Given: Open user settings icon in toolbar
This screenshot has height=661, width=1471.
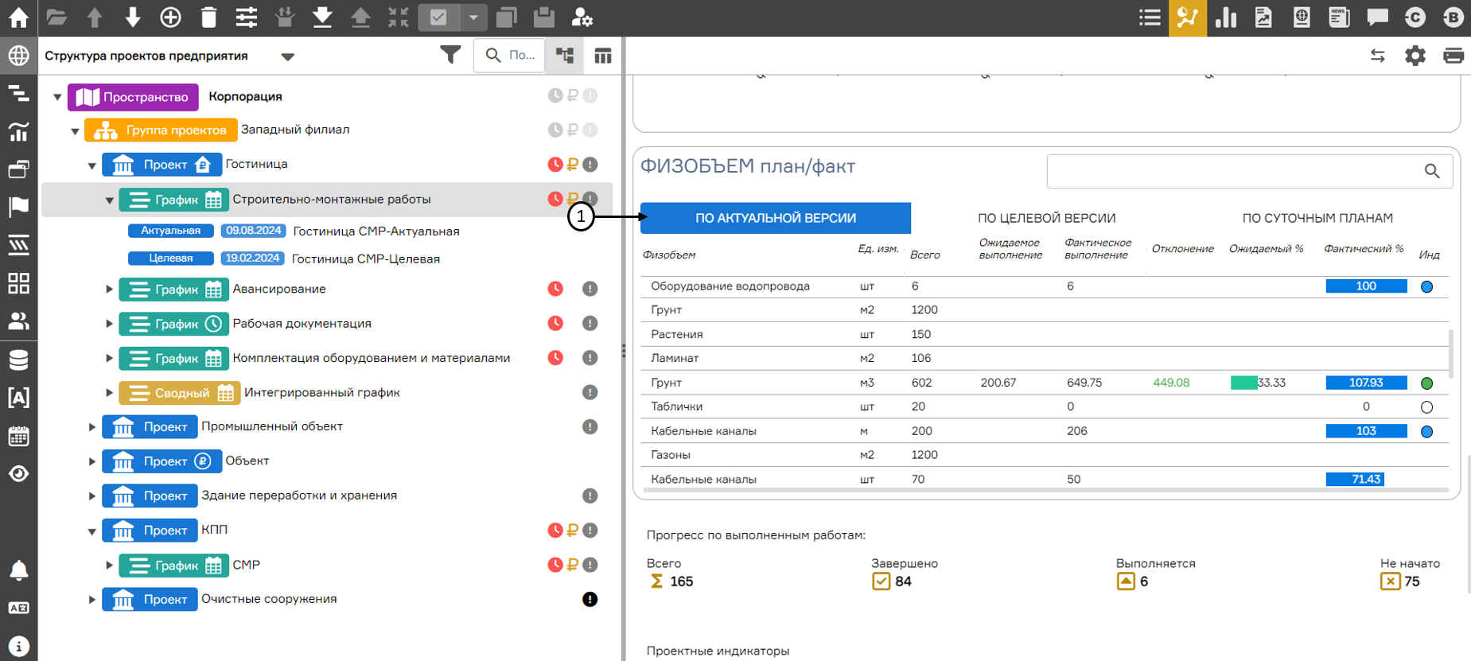Looking at the screenshot, I should pyautogui.click(x=582, y=17).
